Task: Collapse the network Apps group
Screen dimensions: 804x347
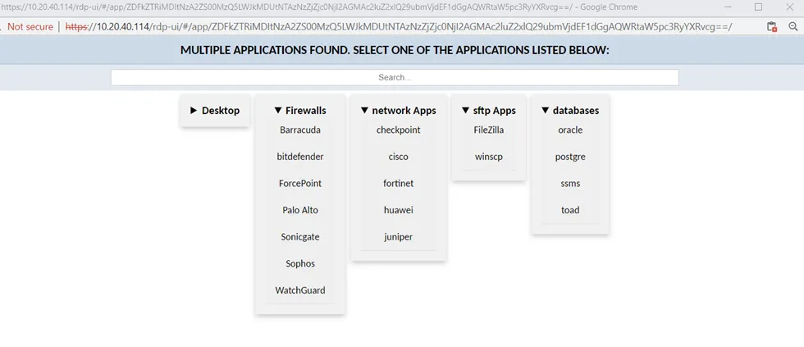Action: 399,110
